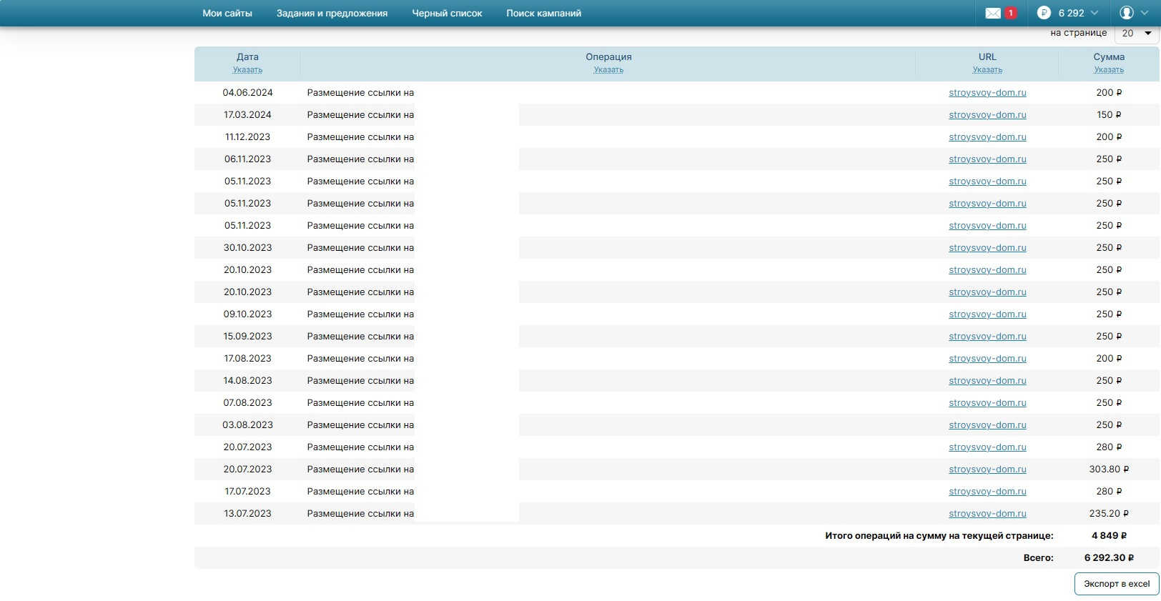Go to Задания и предложения

(x=332, y=13)
